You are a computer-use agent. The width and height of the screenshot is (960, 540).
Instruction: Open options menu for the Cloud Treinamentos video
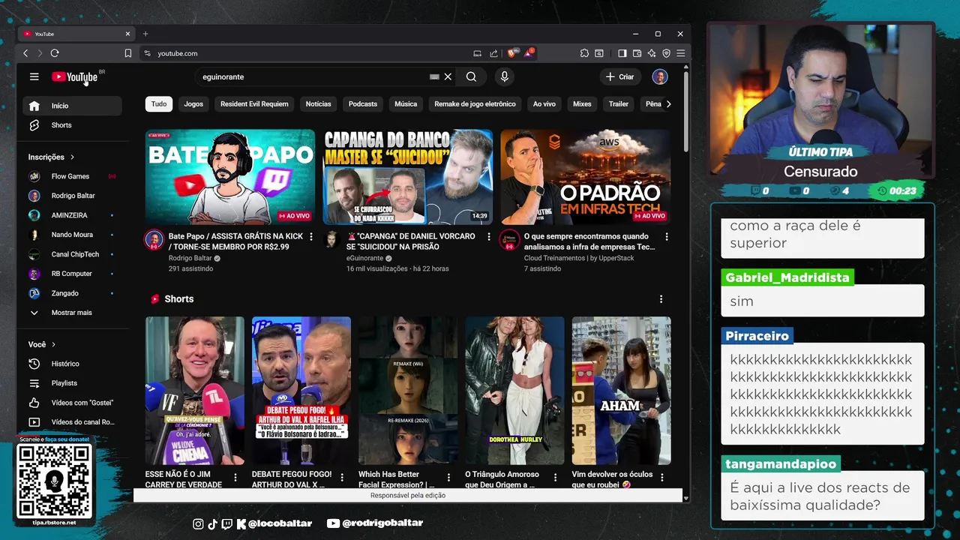(666, 237)
